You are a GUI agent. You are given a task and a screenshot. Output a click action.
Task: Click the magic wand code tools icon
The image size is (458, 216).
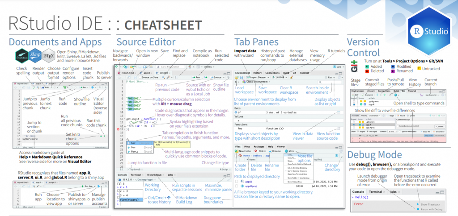(168, 77)
